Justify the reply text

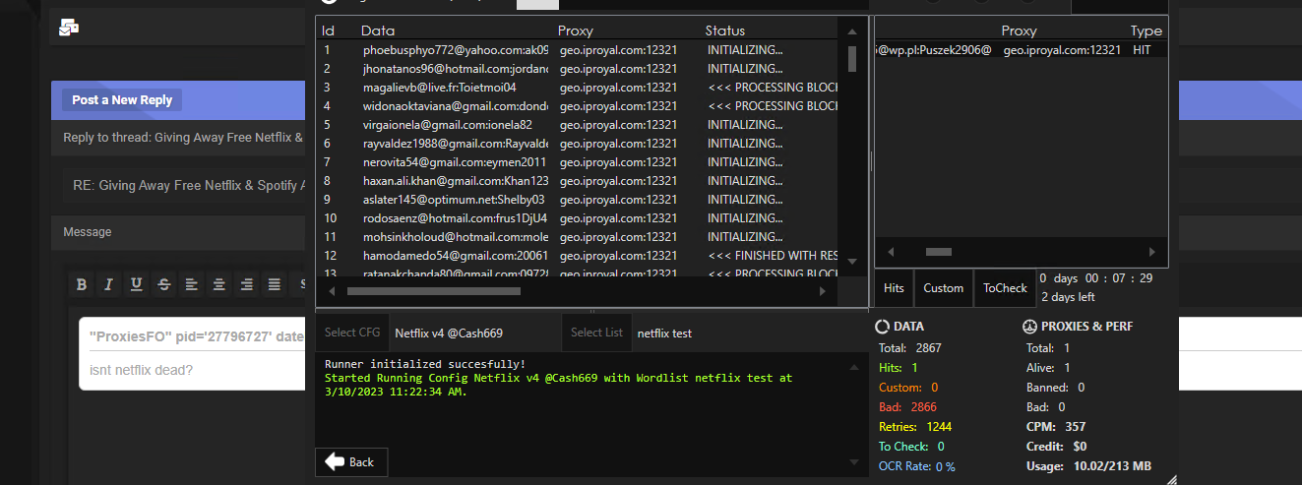[x=275, y=284]
